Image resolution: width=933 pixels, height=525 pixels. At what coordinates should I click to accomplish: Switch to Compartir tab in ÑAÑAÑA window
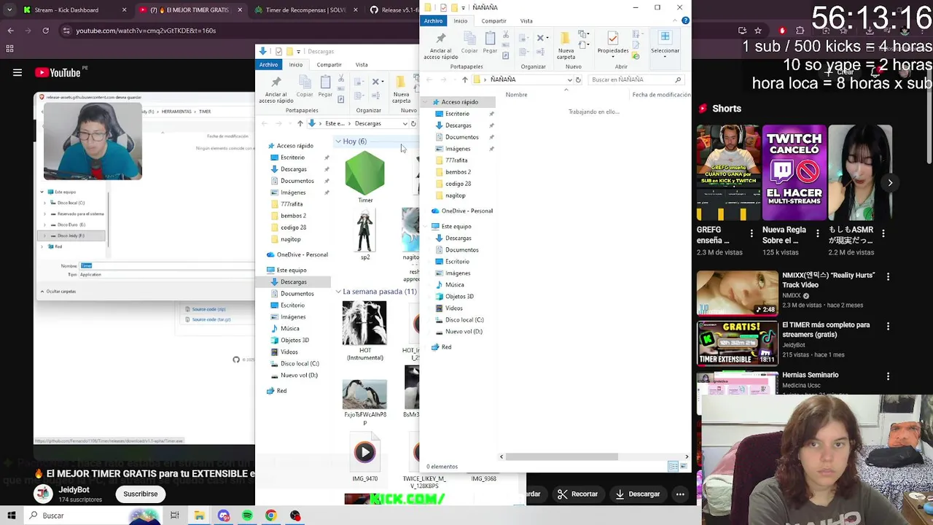coord(493,20)
